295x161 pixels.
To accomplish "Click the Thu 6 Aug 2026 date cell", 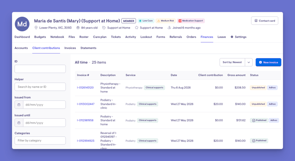I will pos(181,88).
